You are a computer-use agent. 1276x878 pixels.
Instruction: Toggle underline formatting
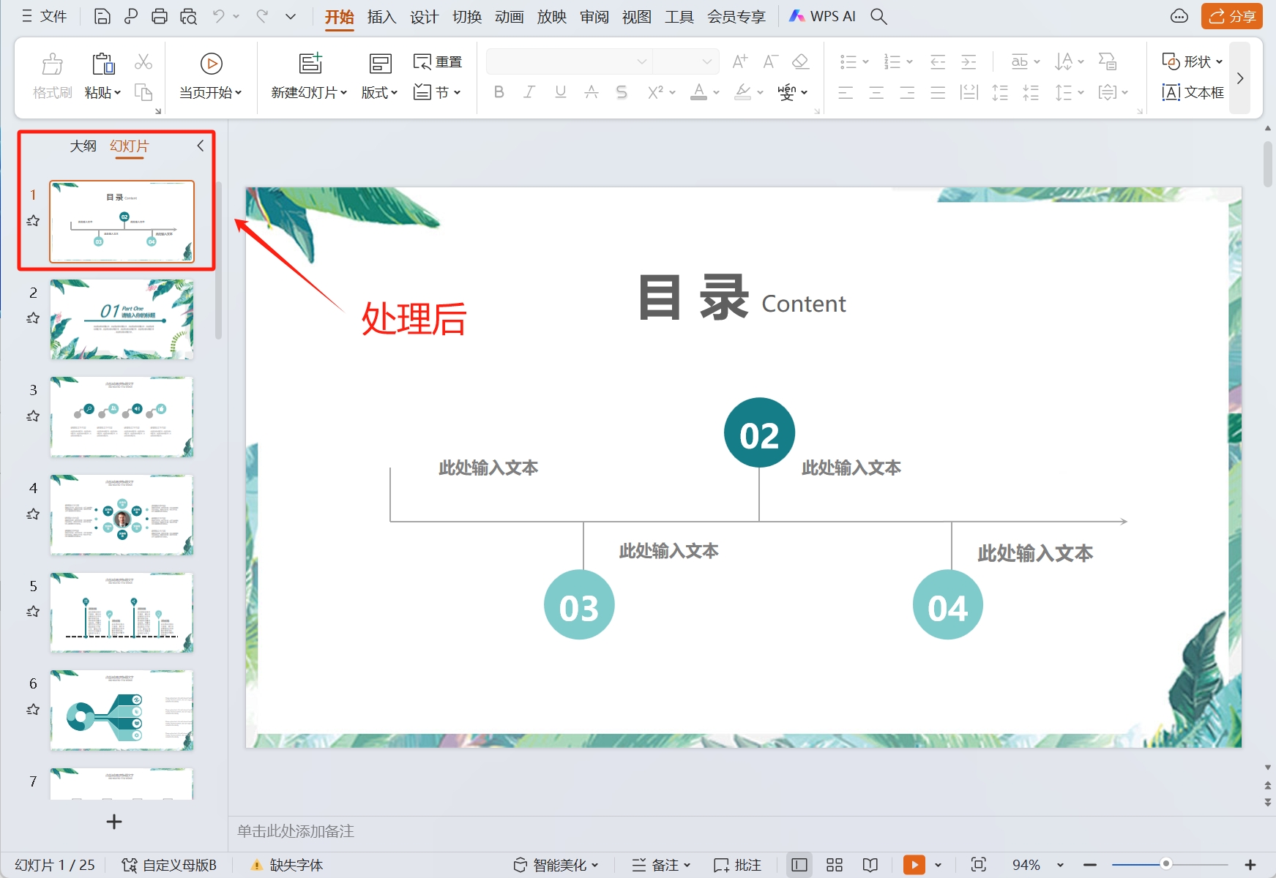pos(560,92)
